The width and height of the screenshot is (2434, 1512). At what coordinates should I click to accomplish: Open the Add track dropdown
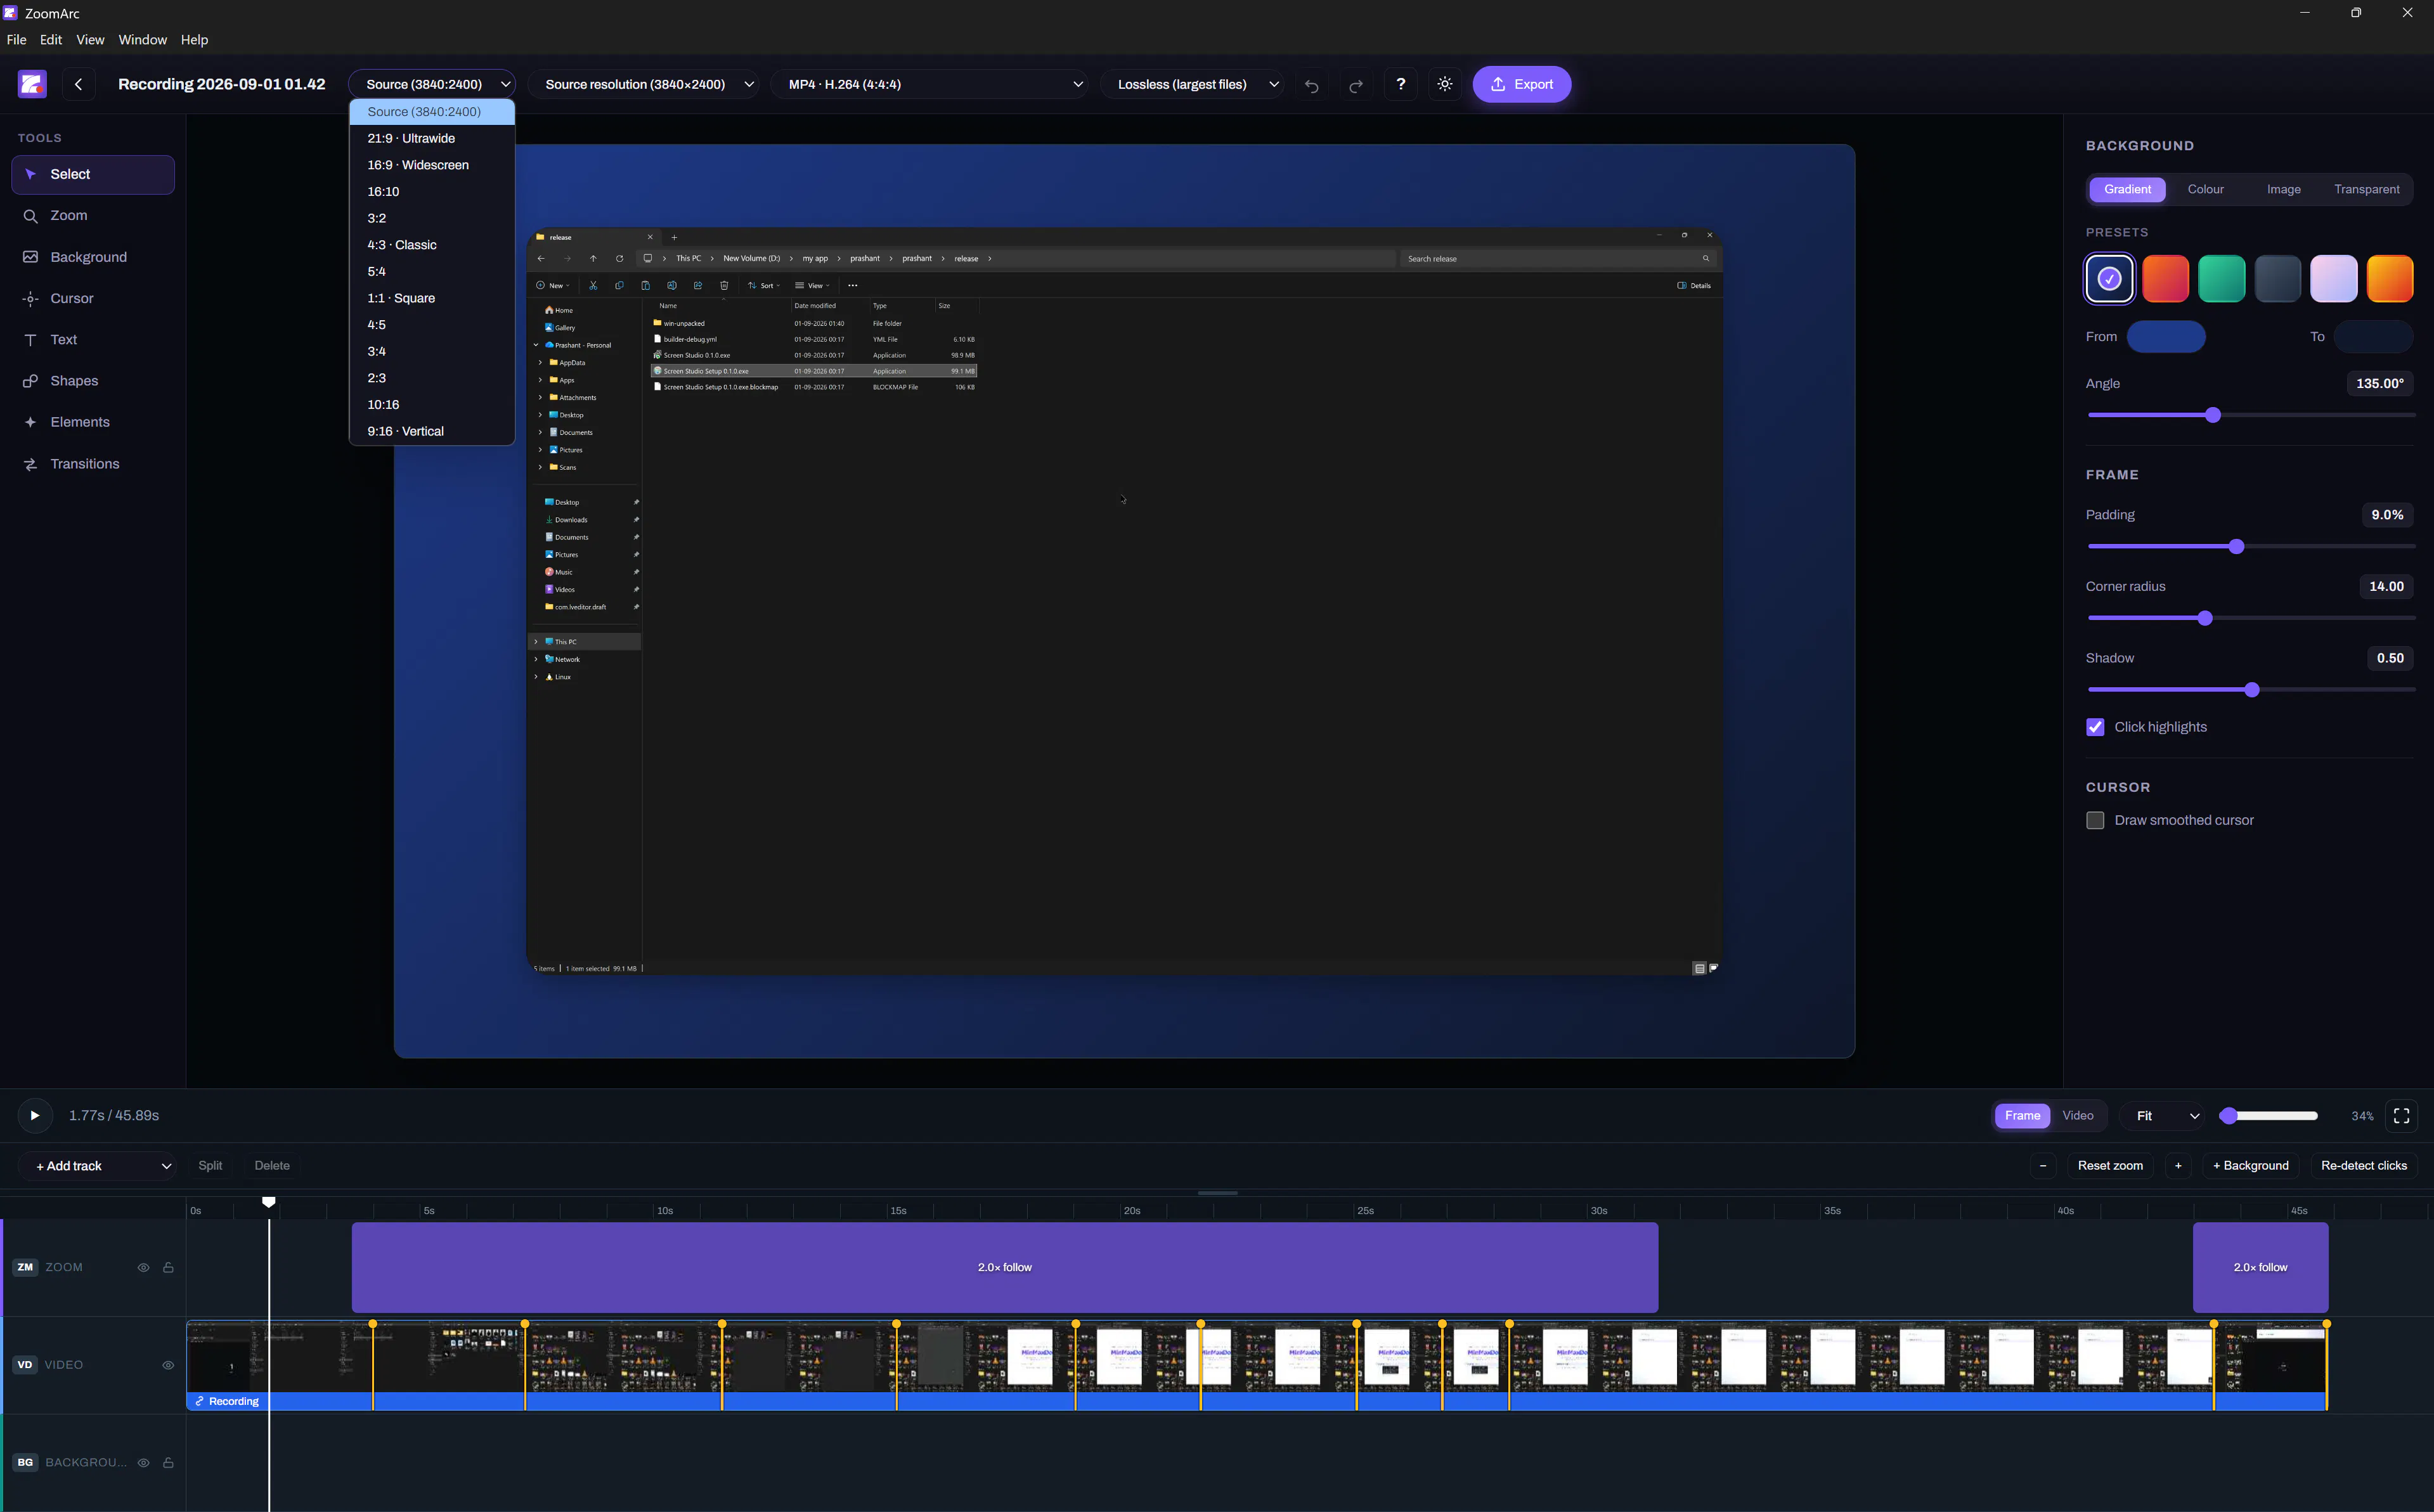[x=100, y=1166]
